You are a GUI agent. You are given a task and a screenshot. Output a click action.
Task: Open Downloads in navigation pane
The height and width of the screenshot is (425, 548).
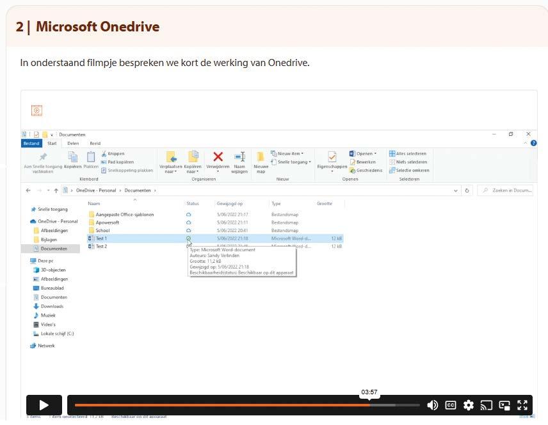click(x=48, y=306)
